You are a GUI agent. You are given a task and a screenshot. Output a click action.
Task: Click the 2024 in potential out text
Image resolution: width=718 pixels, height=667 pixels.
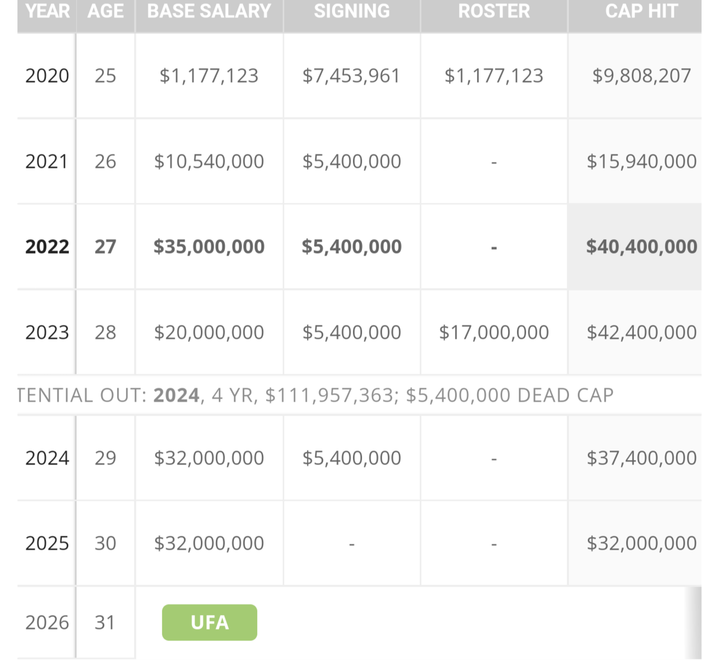177,395
